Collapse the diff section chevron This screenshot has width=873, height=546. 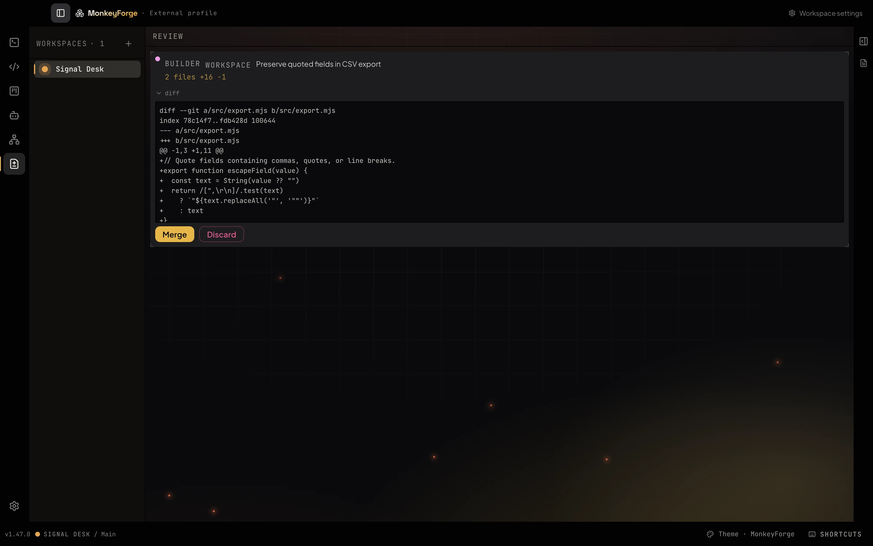159,93
